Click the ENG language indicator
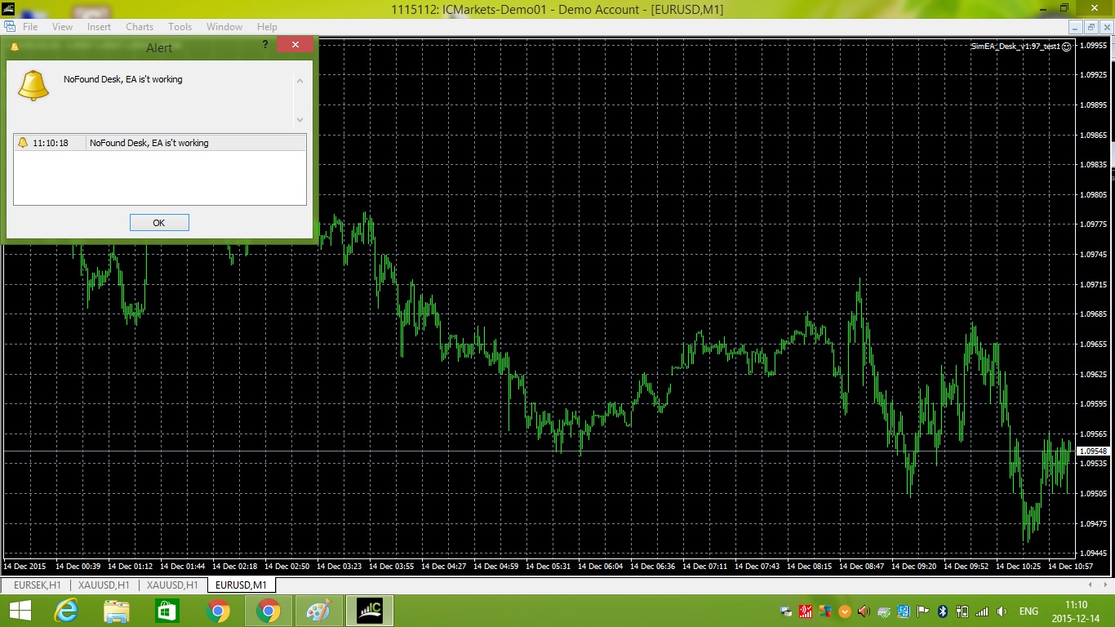1115x627 pixels. 1028,611
